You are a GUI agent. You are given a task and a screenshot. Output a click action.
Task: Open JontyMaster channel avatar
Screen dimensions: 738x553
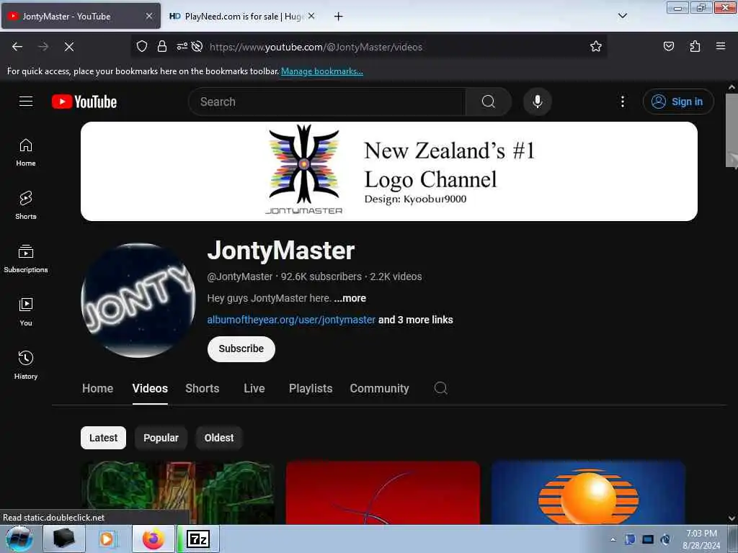pos(138,300)
